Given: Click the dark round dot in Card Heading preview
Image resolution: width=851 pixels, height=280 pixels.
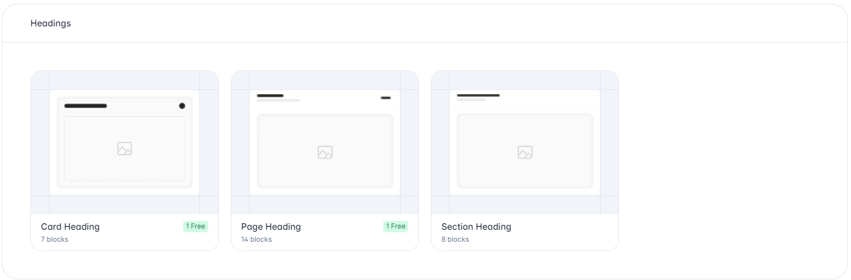Looking at the screenshot, I should tap(182, 106).
